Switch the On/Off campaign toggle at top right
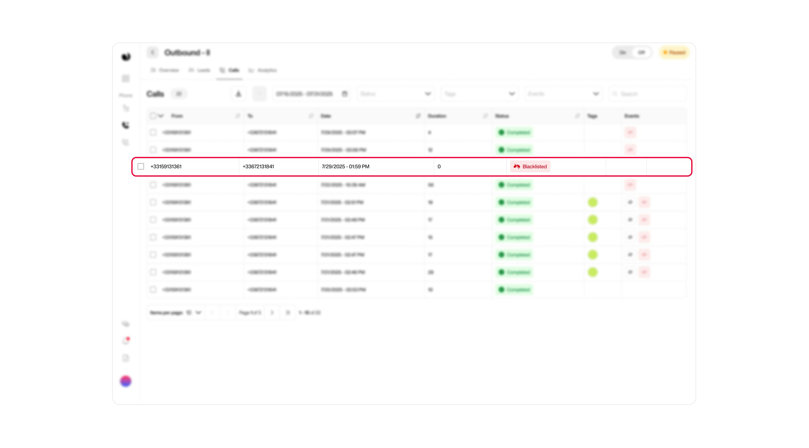809x448 pixels. click(633, 52)
